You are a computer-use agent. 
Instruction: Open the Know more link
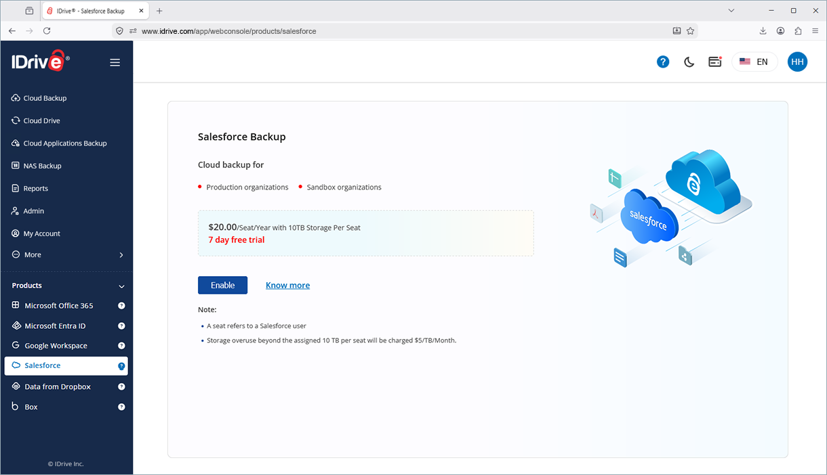(x=287, y=286)
